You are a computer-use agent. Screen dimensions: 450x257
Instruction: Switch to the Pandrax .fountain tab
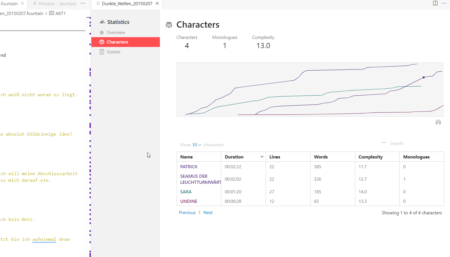point(55,3)
